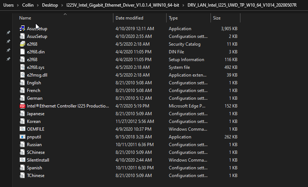This screenshot has width=308, height=187.
Task: Select the e2f68.din blank file icon
Action: click(x=23, y=52)
